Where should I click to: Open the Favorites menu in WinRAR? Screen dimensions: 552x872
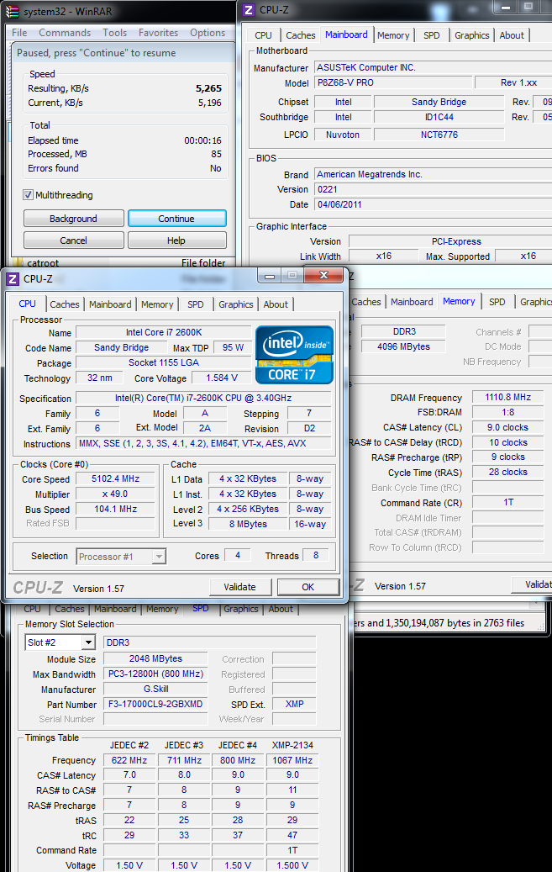pos(159,33)
